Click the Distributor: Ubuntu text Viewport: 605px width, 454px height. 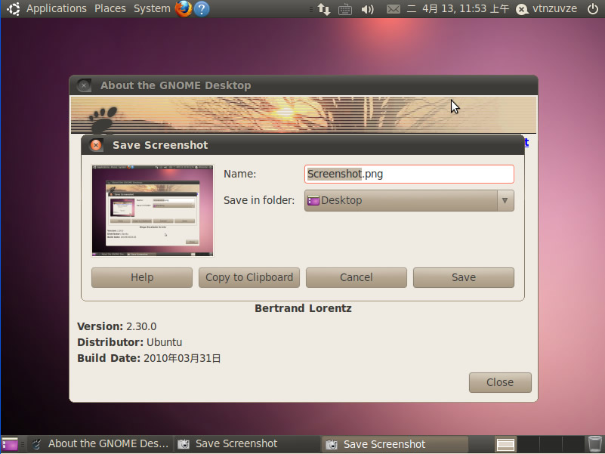pos(130,342)
